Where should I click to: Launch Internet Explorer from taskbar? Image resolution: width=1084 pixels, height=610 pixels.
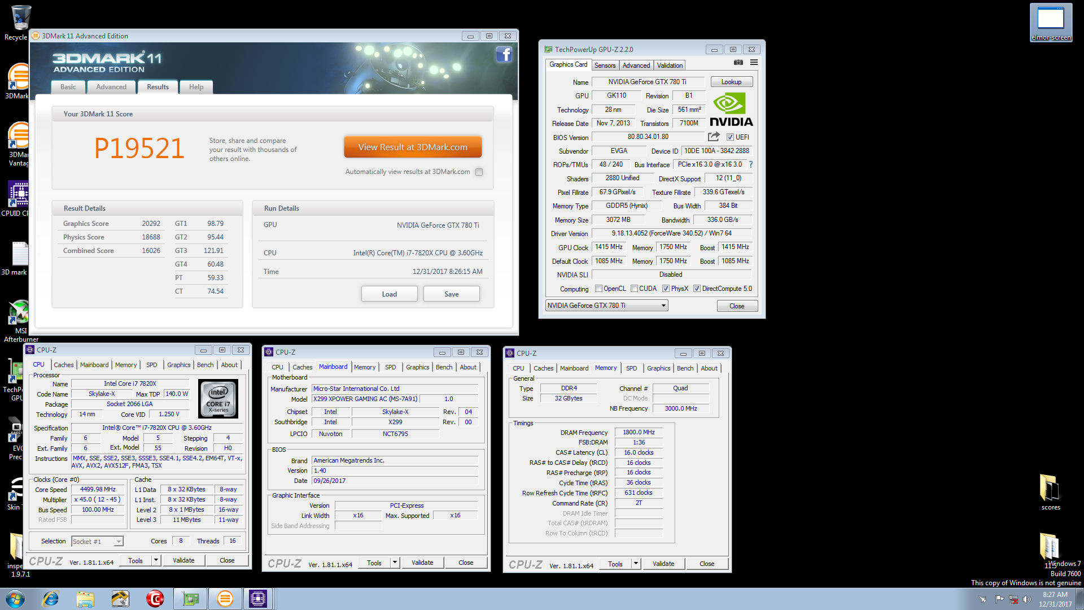(51, 599)
